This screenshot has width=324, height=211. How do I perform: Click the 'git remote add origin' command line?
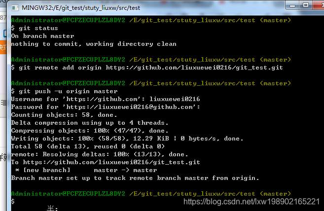pos(147,68)
